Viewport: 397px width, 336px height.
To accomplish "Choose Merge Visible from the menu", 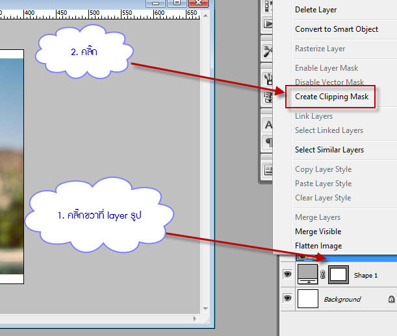I will click(318, 232).
